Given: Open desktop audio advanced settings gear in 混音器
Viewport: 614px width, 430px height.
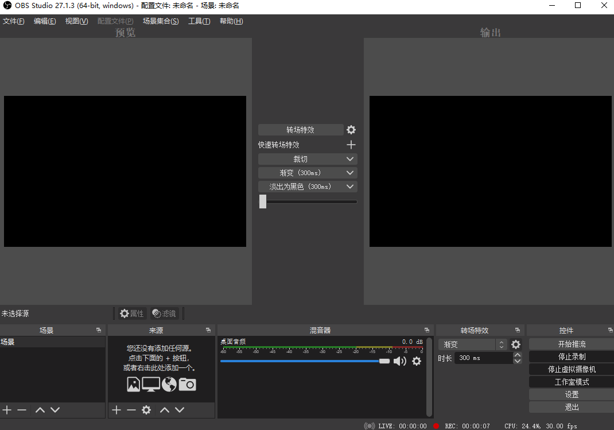Looking at the screenshot, I should click(x=417, y=361).
